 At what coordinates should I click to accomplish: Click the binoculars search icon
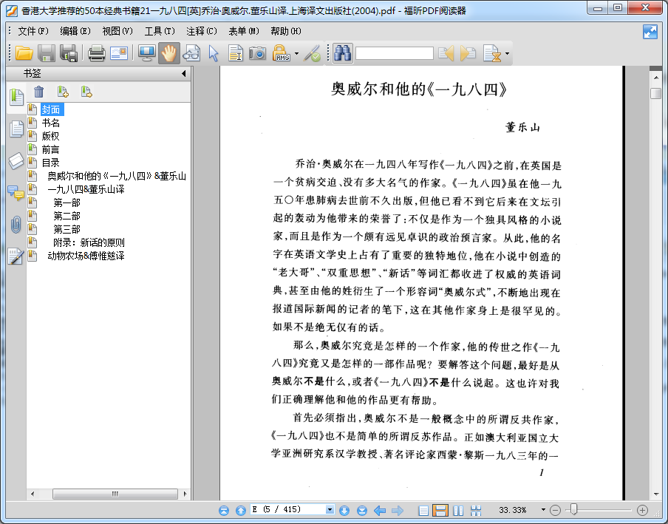pos(343,53)
